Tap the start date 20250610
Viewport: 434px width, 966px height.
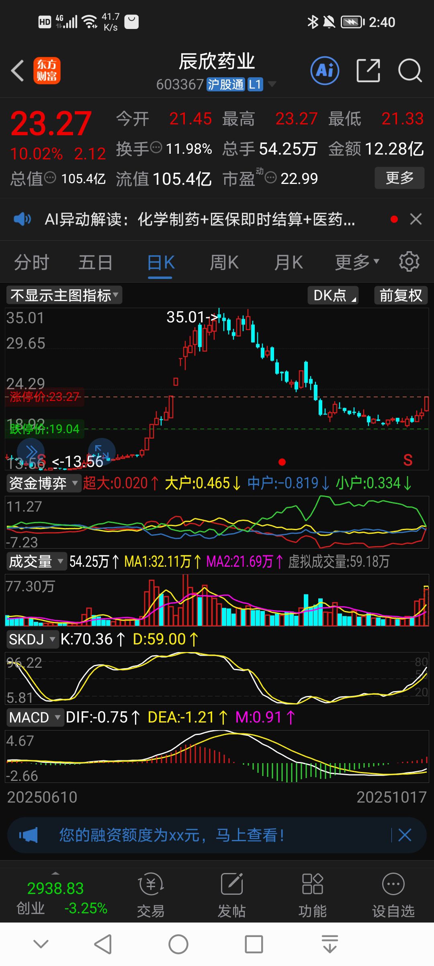tap(42, 797)
